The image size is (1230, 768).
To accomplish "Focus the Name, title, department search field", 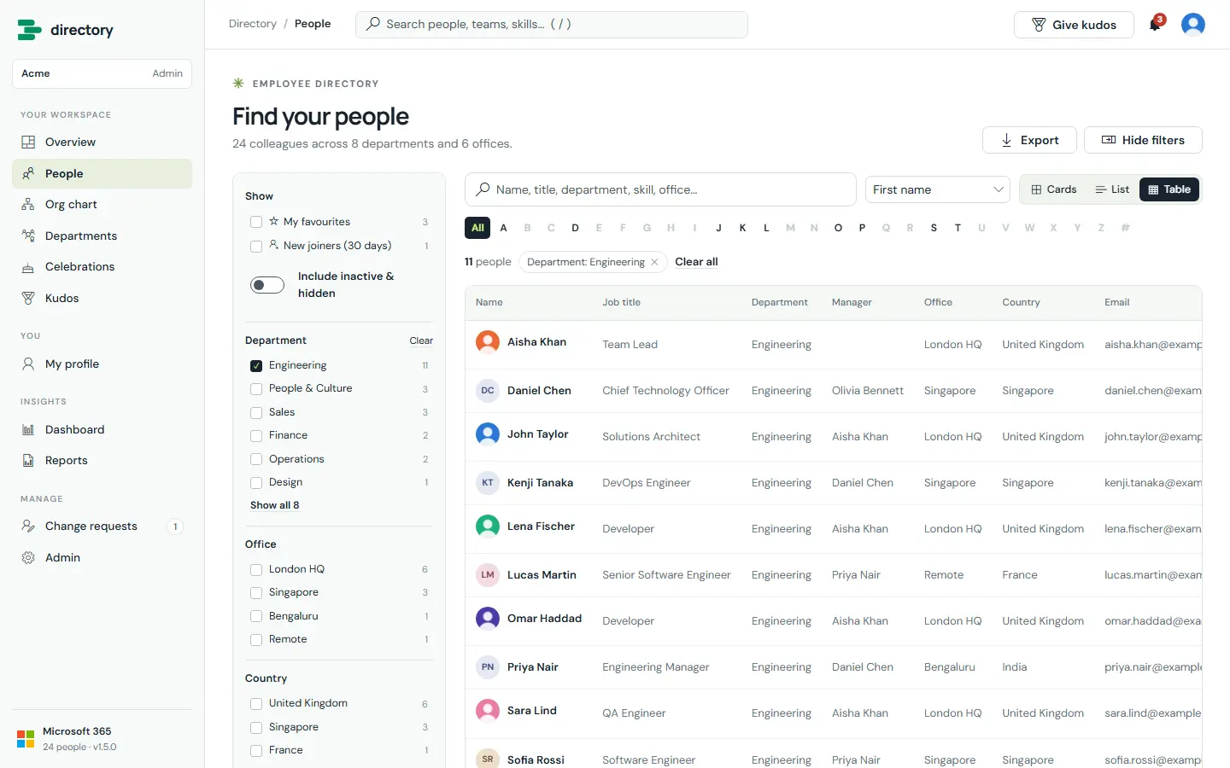I will click(x=660, y=189).
